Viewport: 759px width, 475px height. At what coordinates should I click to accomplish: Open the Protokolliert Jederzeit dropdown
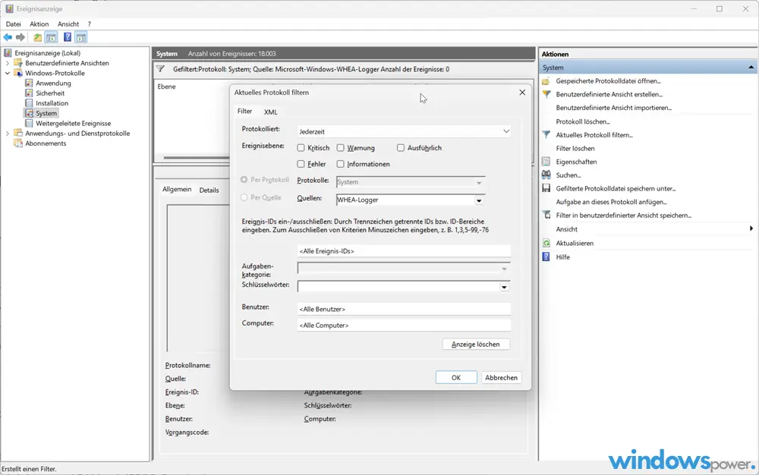point(404,131)
